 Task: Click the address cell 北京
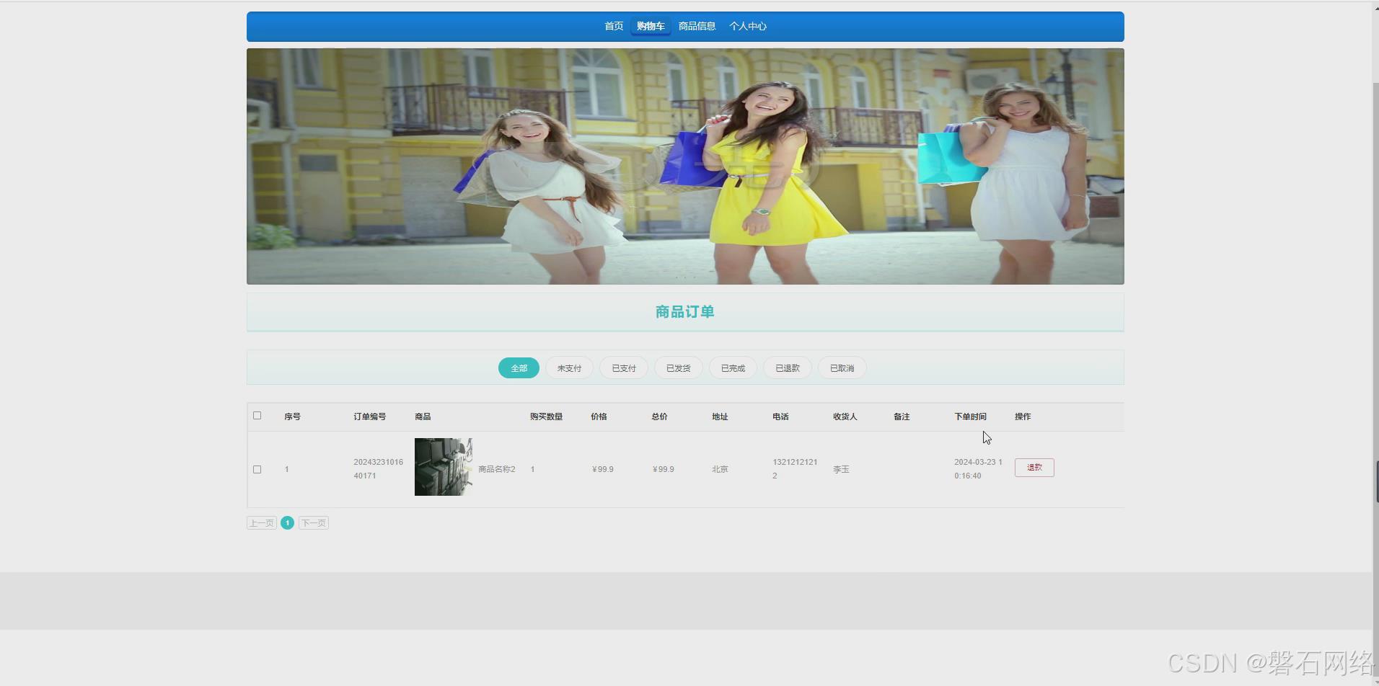720,469
